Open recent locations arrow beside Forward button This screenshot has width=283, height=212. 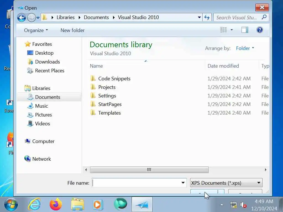[x=38, y=18]
